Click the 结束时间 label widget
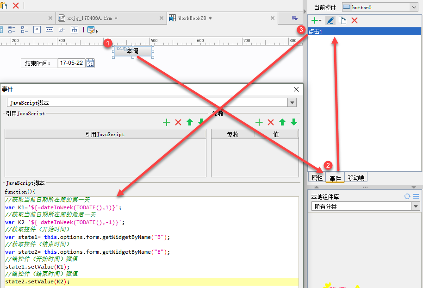The width and height of the screenshot is (423, 288). click(x=39, y=63)
